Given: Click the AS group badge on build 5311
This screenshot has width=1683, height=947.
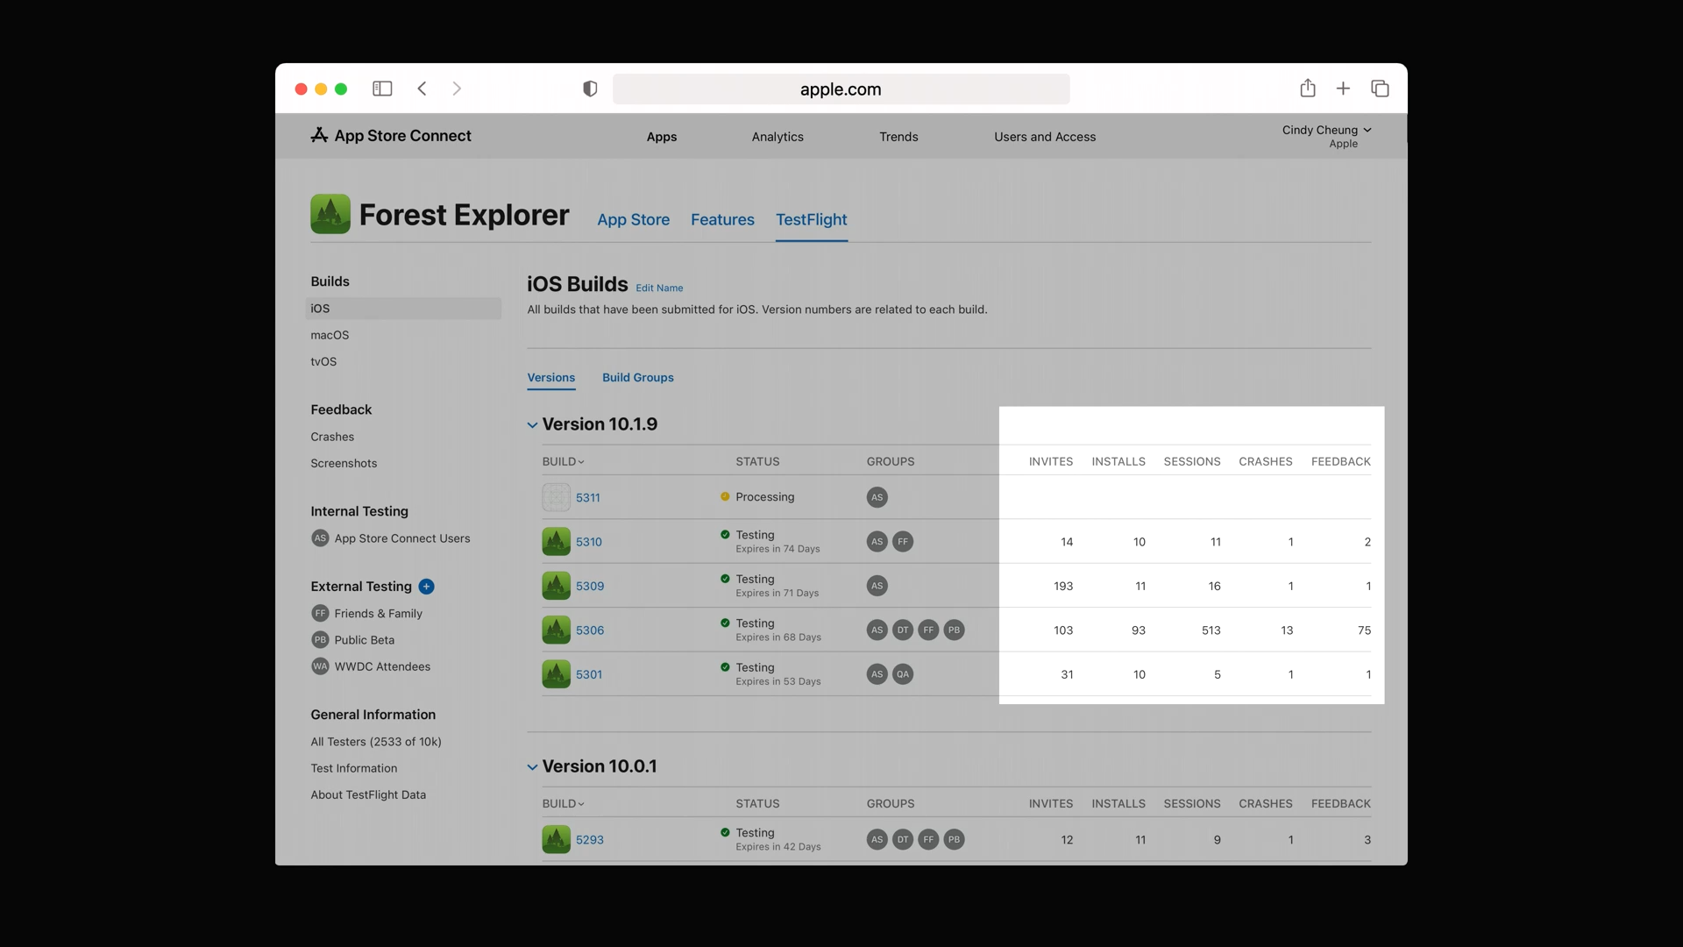Looking at the screenshot, I should pyautogui.click(x=877, y=497).
